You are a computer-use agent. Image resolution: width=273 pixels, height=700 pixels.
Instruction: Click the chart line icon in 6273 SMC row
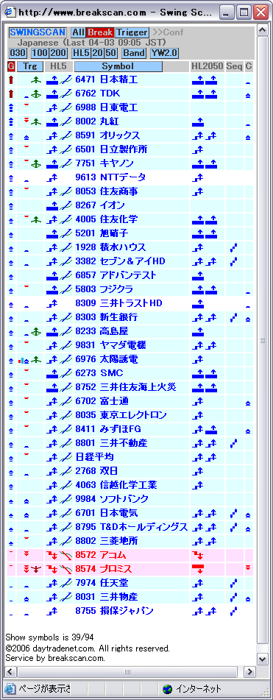point(66,373)
